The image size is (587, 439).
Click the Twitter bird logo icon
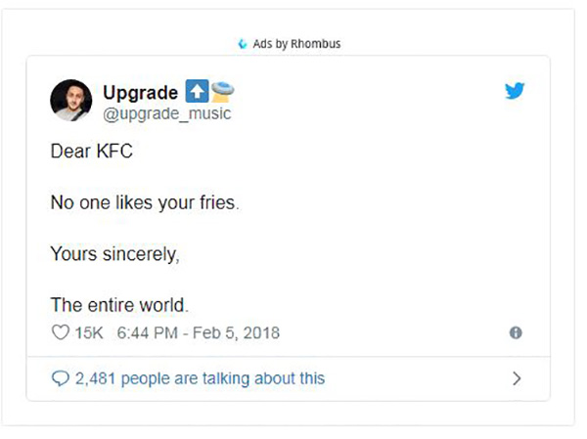click(x=515, y=91)
